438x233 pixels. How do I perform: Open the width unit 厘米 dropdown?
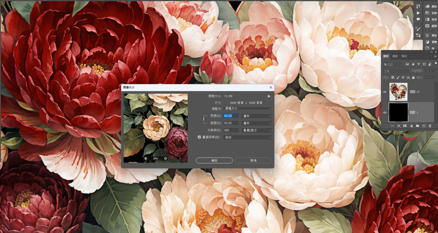[x=256, y=116]
